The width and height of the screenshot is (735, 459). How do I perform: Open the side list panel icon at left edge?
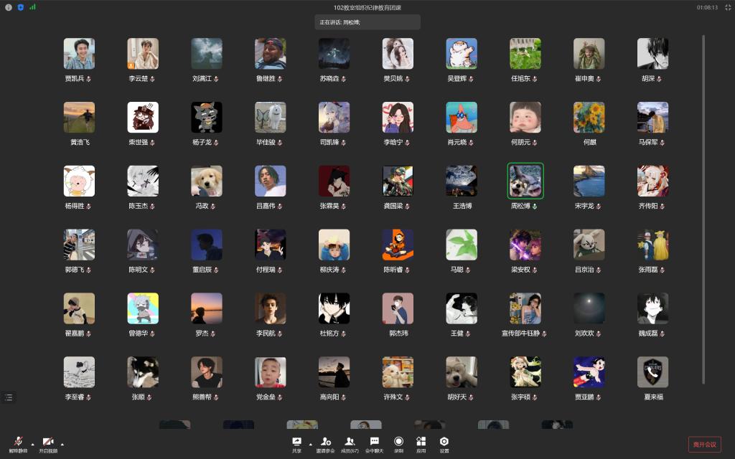pyautogui.click(x=9, y=397)
